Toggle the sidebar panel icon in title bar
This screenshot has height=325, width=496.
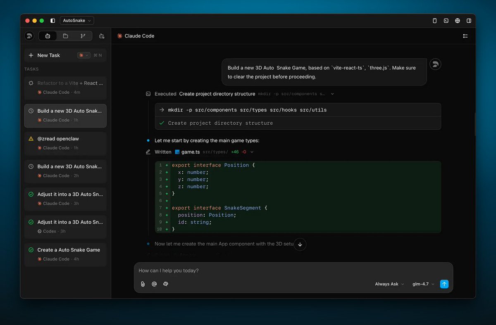point(52,21)
